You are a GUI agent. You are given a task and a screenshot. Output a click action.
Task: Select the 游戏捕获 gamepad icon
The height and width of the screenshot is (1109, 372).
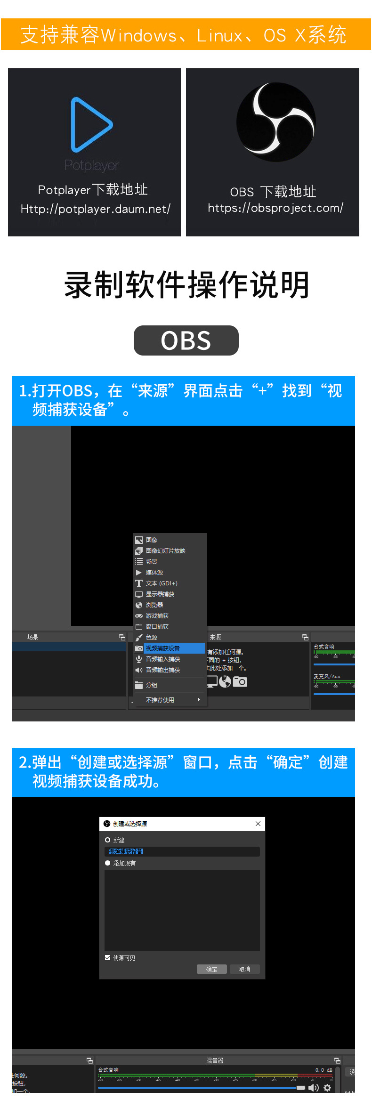click(139, 616)
